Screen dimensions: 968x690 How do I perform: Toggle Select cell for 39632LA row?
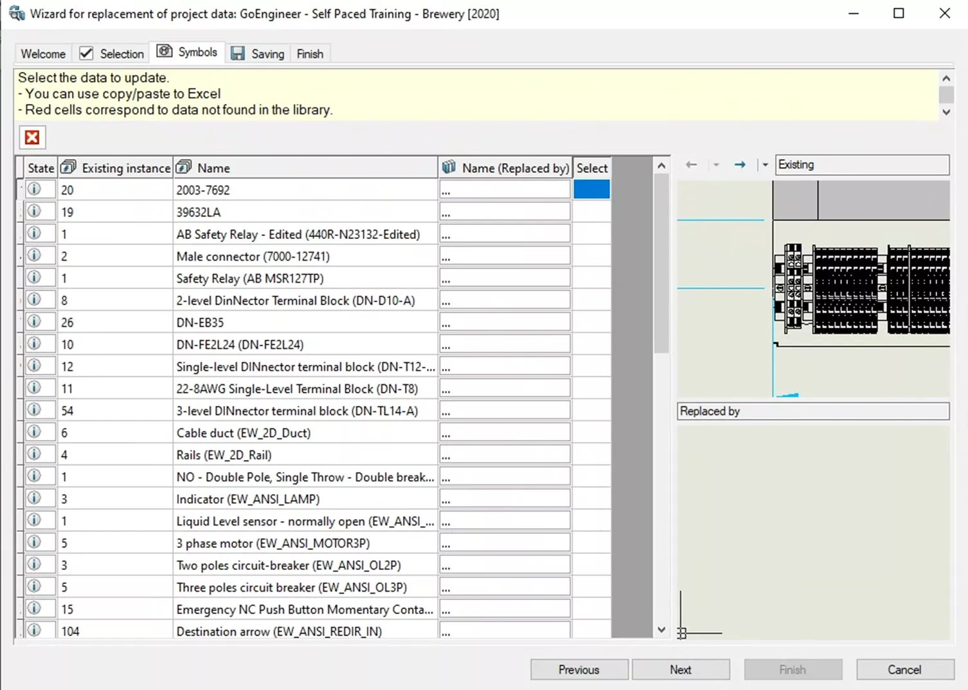tap(591, 212)
